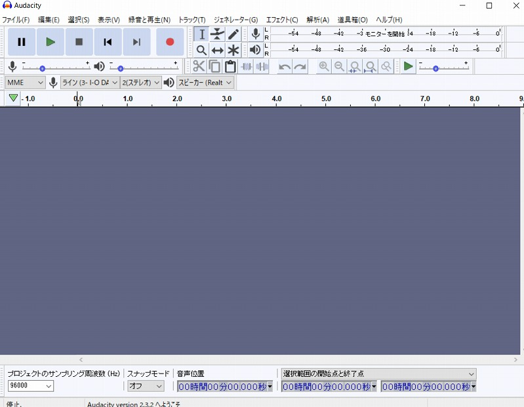Open the ファイル(F) menu
524x407 pixels.
[16, 20]
